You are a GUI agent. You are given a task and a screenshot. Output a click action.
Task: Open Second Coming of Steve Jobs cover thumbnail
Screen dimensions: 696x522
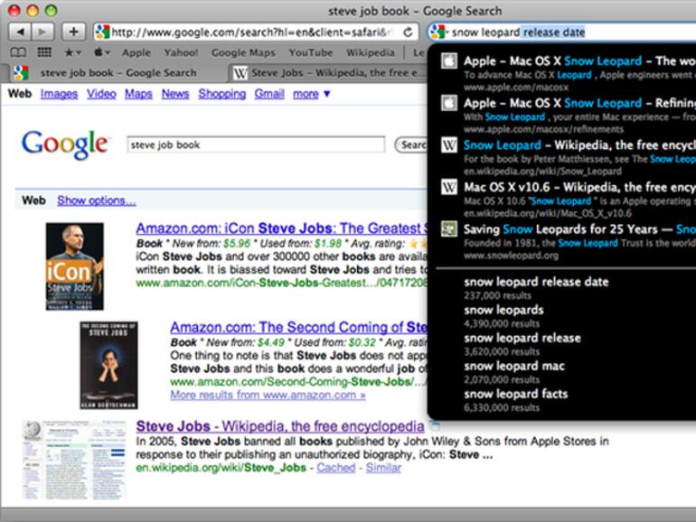[108, 366]
